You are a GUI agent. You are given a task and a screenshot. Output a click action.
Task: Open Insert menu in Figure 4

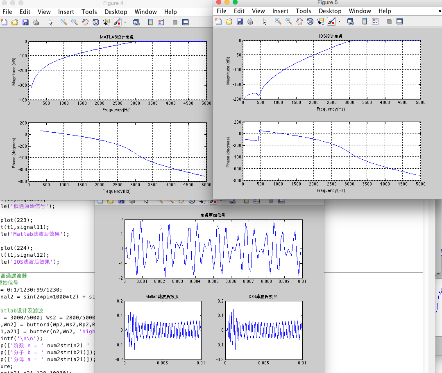[66, 12]
